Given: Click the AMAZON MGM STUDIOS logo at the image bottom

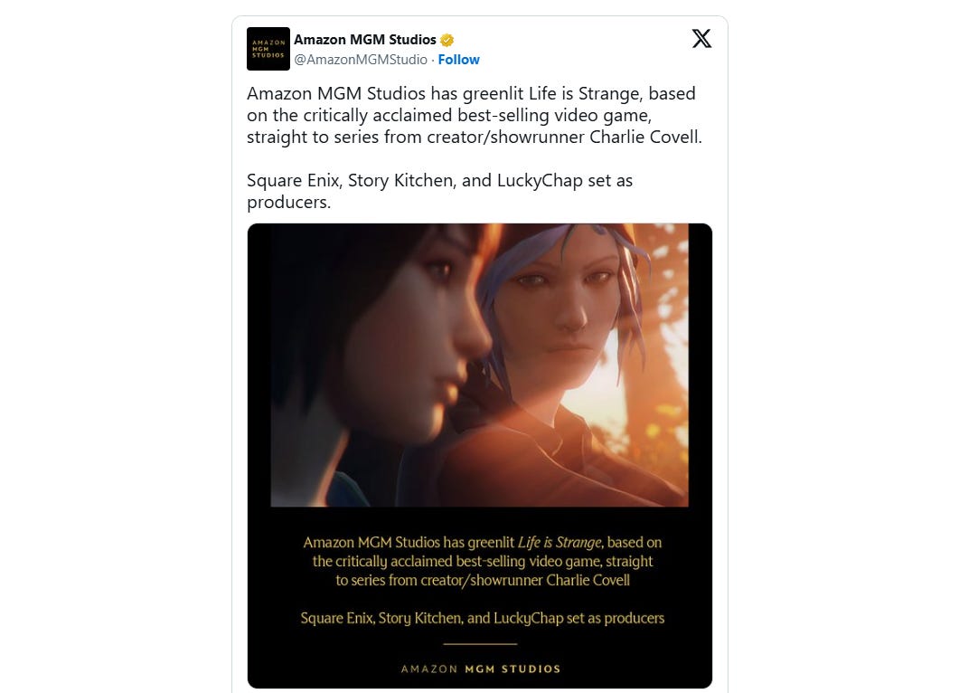Looking at the screenshot, I should [x=480, y=669].
